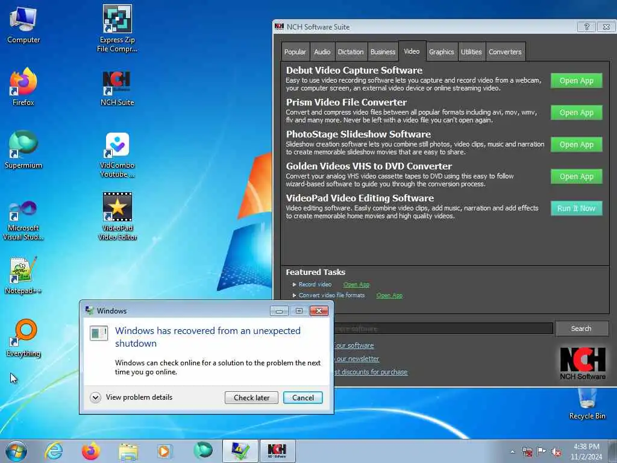Viewport: 617px width, 463px height.
Task: Click the Search button in NCH Suite
Action: (581, 329)
